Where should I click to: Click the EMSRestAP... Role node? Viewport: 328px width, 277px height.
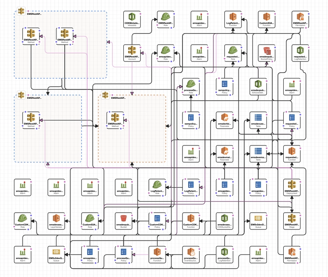[166, 19]
